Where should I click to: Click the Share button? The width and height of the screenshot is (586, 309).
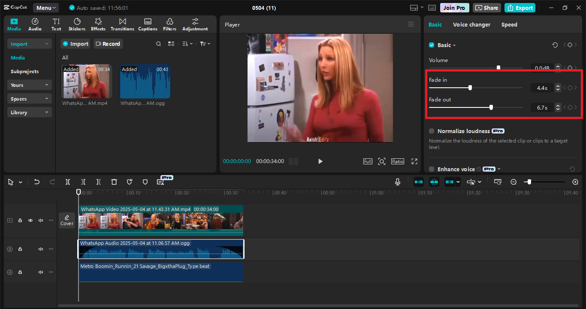[487, 8]
